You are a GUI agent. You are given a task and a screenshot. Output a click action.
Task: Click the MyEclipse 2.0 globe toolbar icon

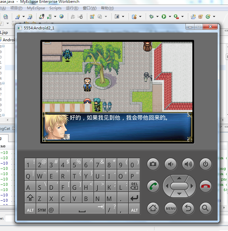pos(6,17)
